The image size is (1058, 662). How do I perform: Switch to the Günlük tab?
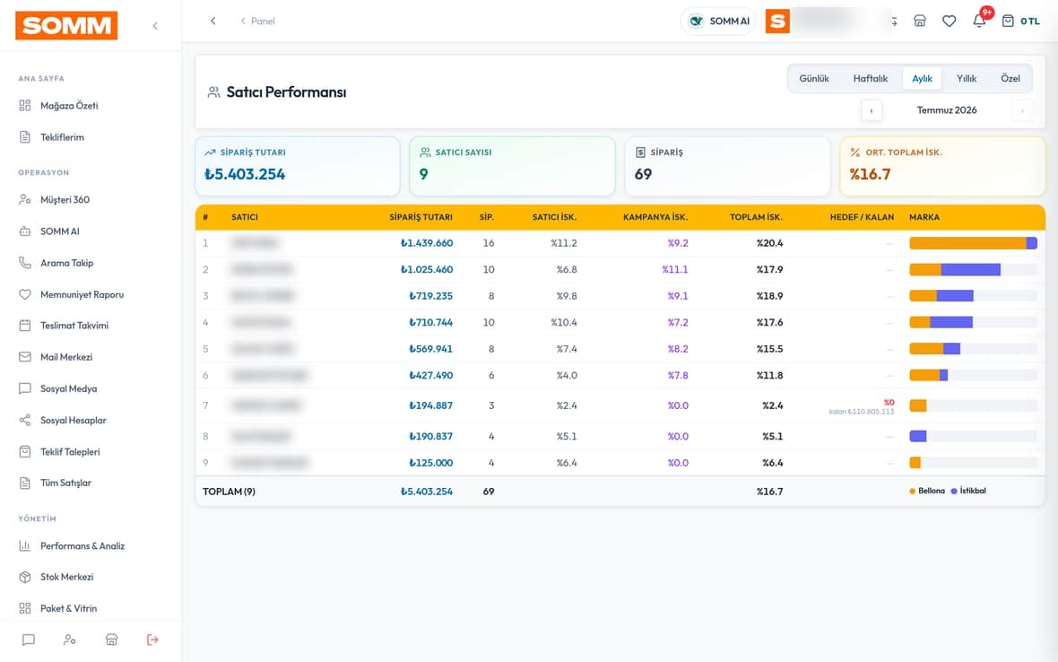[x=814, y=78]
